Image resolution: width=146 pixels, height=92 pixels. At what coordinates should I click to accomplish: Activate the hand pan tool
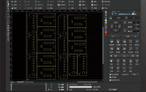click(x=8, y=4)
